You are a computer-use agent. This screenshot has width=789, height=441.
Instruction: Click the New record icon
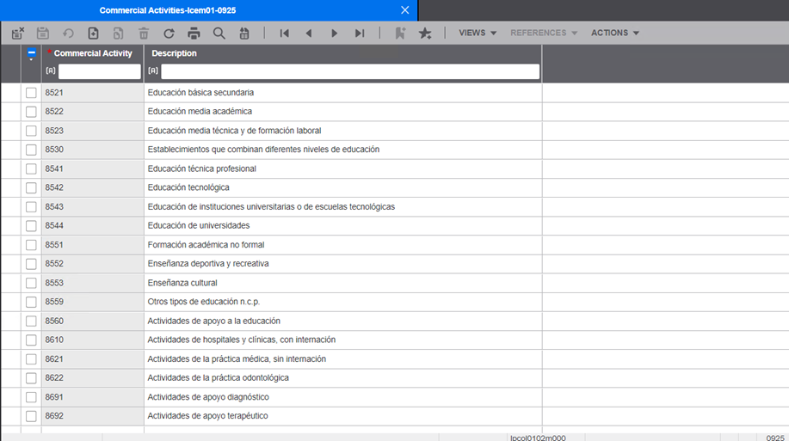click(x=93, y=33)
